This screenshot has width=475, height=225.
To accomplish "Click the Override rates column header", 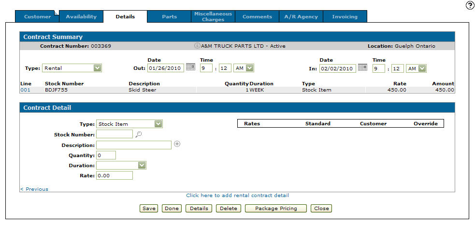I will [426, 123].
